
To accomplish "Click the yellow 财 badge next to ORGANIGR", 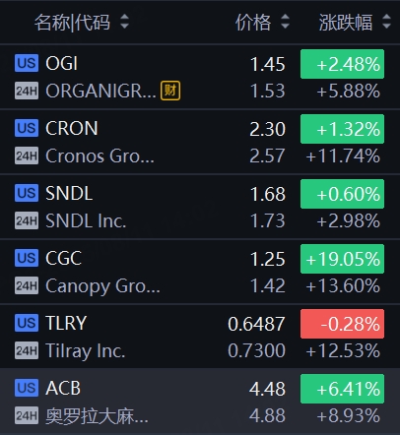I will (170, 91).
